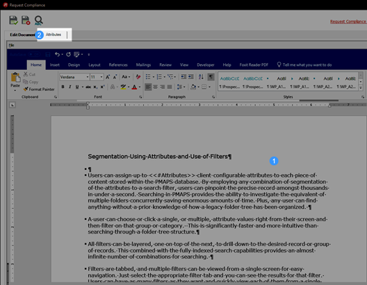Select the References ribbon tab
The width and height of the screenshot is (367, 285).
(x=118, y=65)
